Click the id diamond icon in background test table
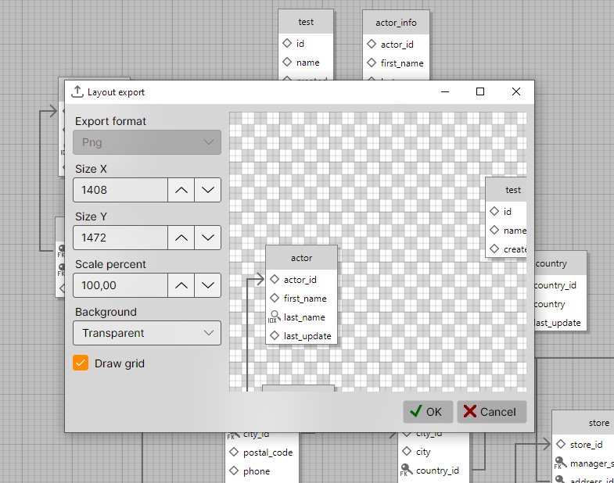The height and width of the screenshot is (483, 614). click(x=287, y=43)
